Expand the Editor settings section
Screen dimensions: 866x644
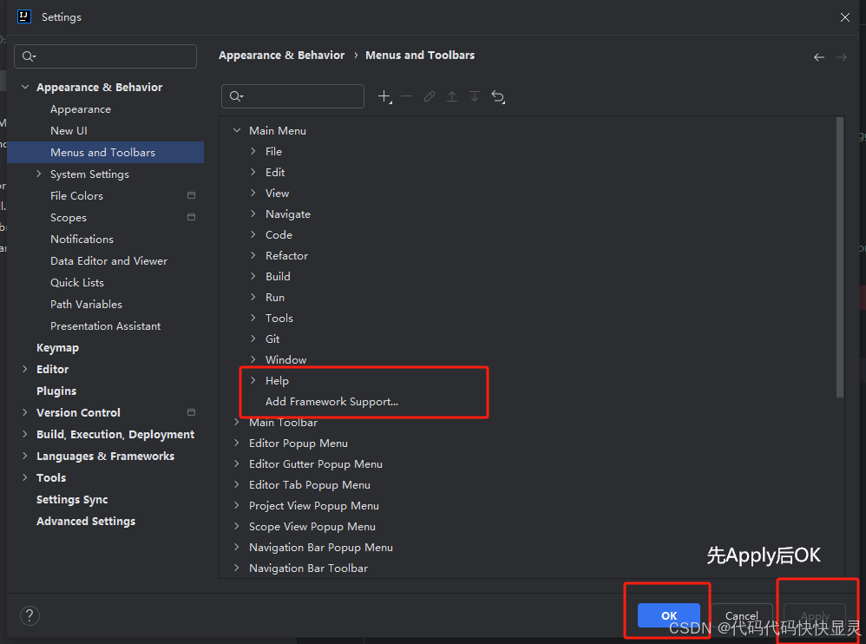[x=25, y=368]
